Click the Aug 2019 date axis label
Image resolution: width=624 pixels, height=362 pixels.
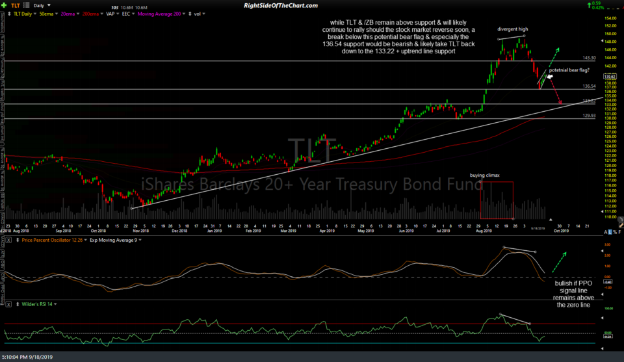pos(484,231)
